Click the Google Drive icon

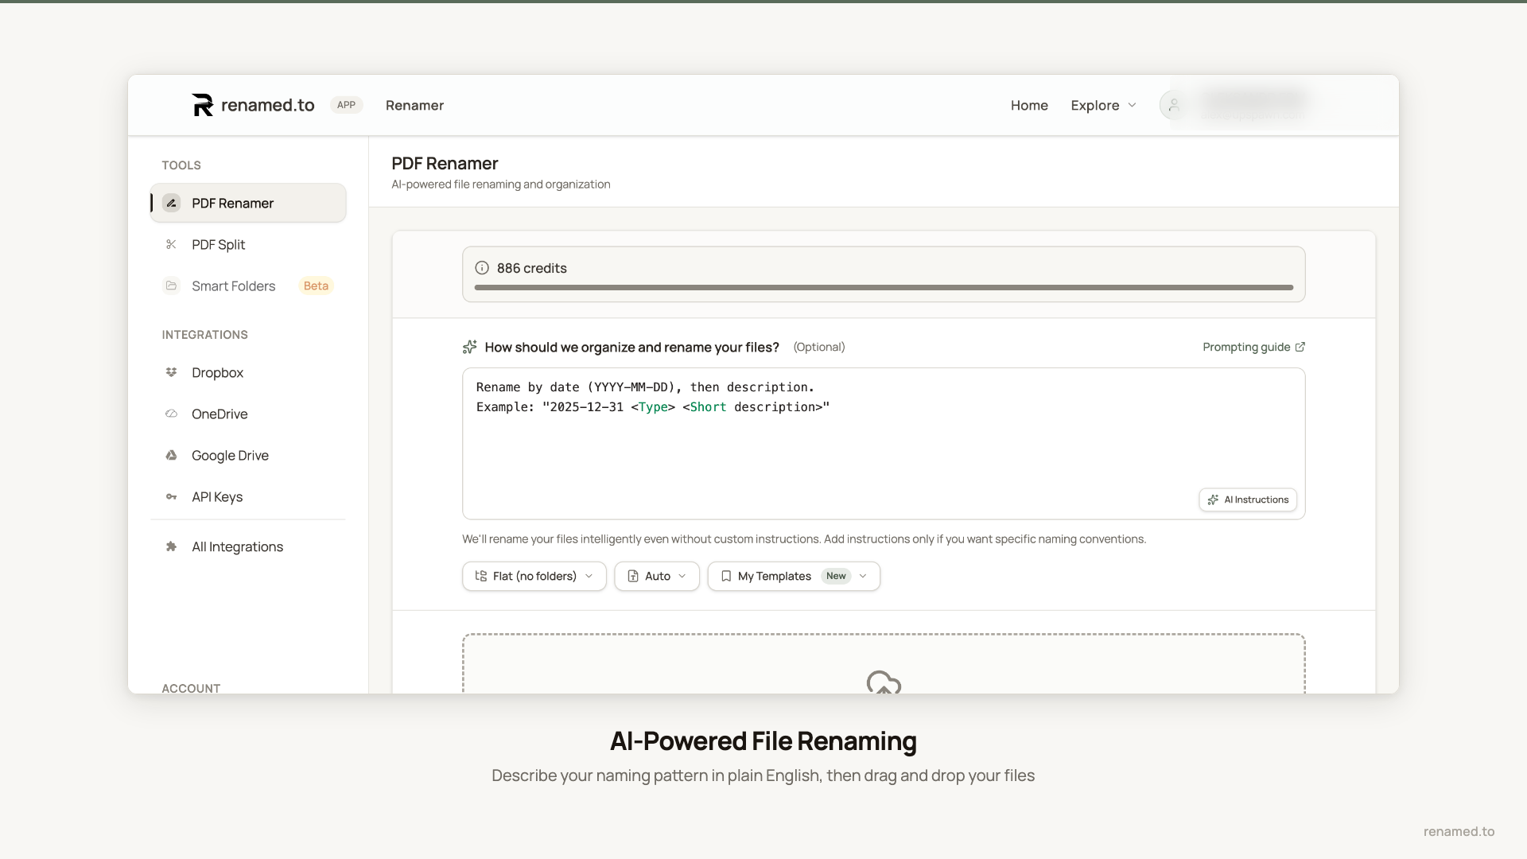[171, 455]
